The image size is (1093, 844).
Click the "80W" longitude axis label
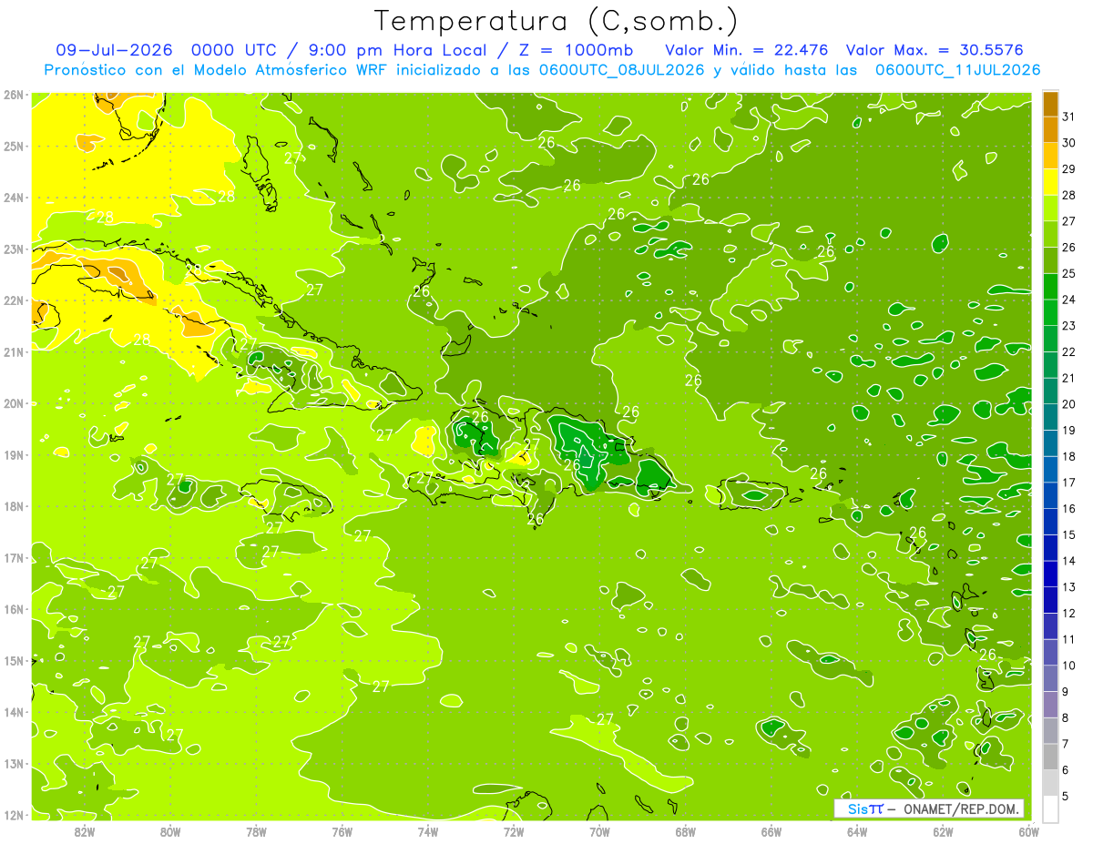point(170,831)
